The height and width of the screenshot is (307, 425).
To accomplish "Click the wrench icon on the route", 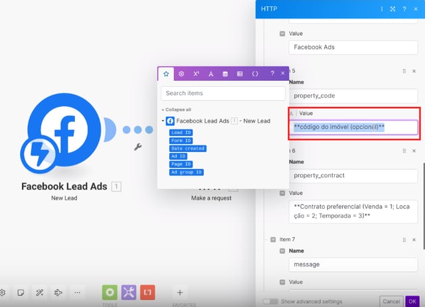I will click(137, 147).
